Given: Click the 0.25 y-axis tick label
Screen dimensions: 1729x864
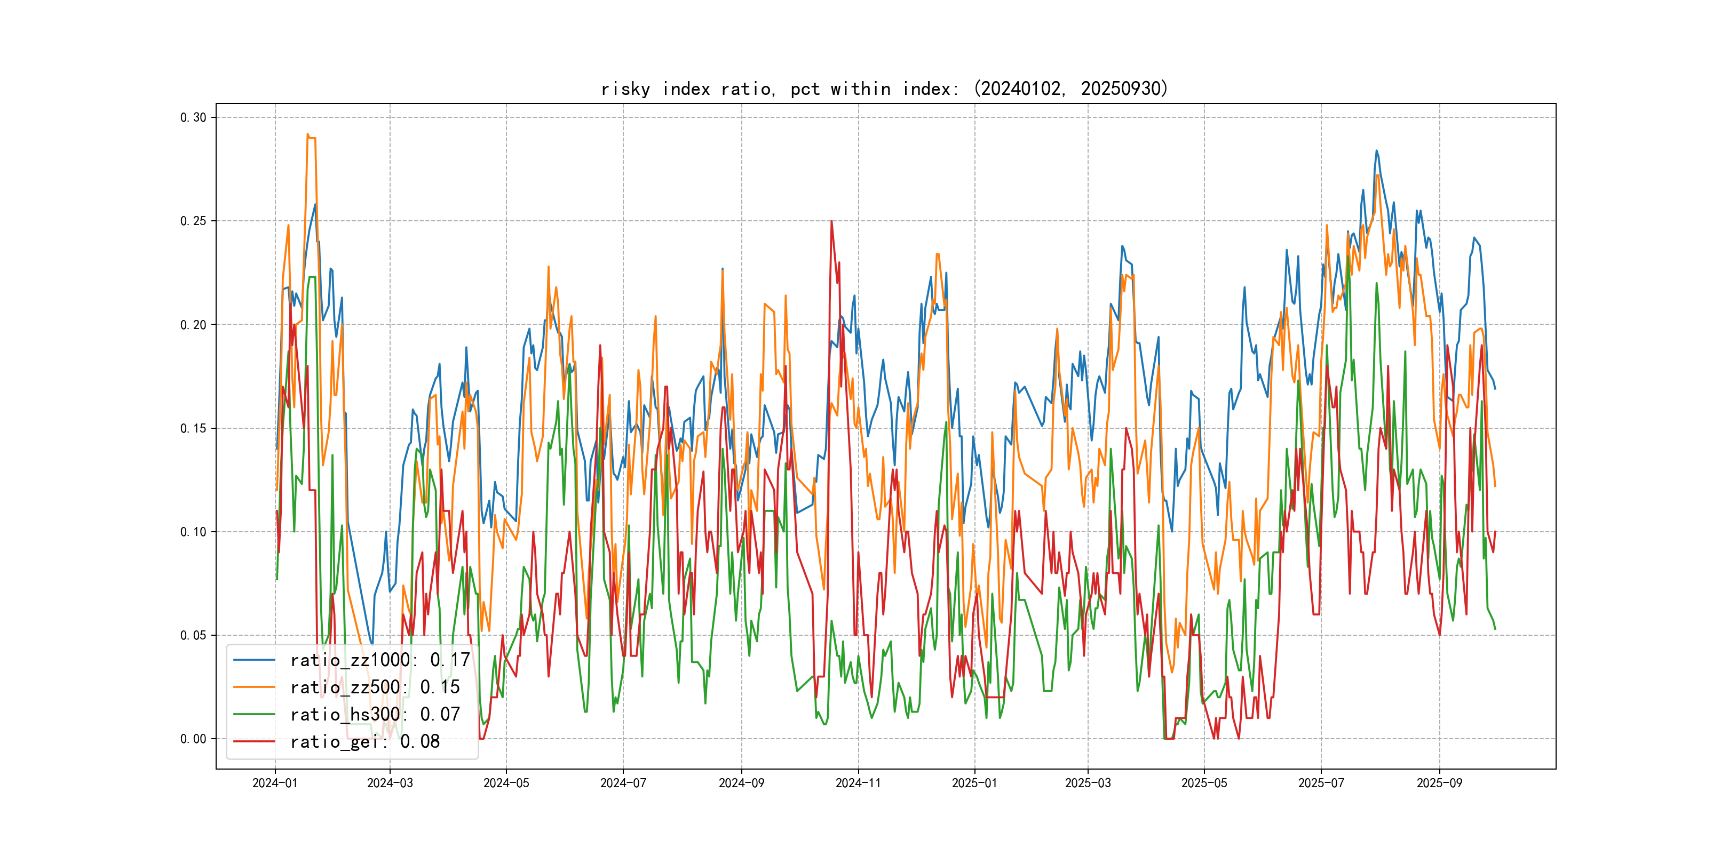Looking at the screenshot, I should pos(193,221).
